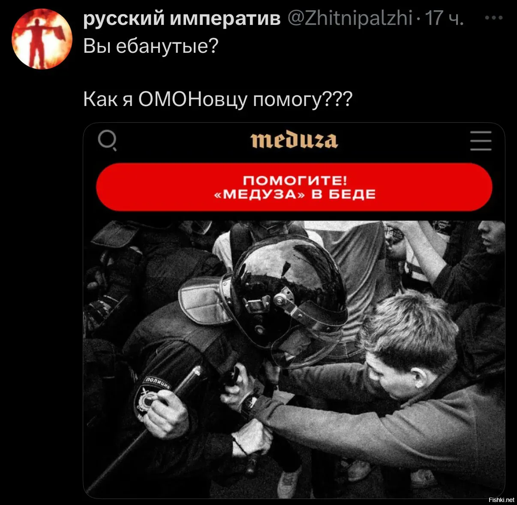The height and width of the screenshot is (505, 517).
Task: Click the wristwatch on the officer's arm
Action: 249,405
